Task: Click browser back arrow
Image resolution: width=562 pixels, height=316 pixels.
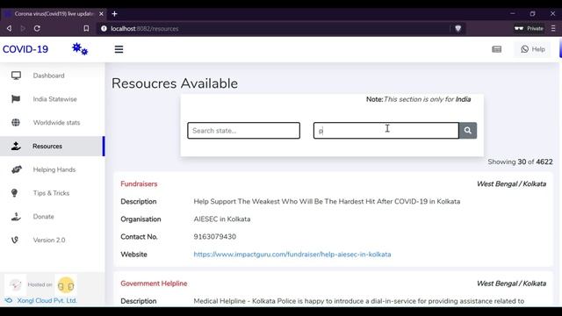Action: point(9,28)
